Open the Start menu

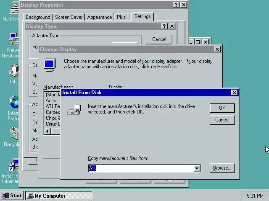point(12,196)
